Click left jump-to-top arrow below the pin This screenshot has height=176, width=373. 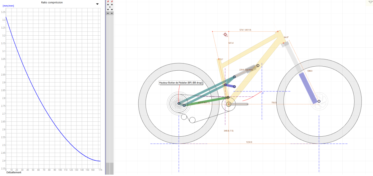click(108, 5)
